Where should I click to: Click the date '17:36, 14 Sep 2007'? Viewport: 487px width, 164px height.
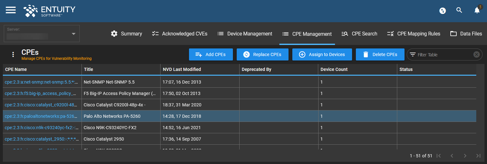[x=182, y=139]
